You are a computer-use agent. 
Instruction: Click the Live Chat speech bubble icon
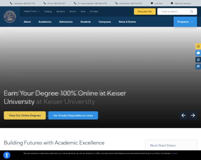152,3
